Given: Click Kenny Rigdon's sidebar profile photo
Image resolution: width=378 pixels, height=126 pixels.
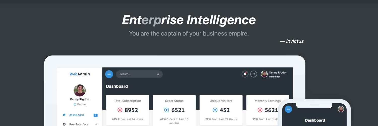Looking at the screenshot, I should tap(80, 90).
